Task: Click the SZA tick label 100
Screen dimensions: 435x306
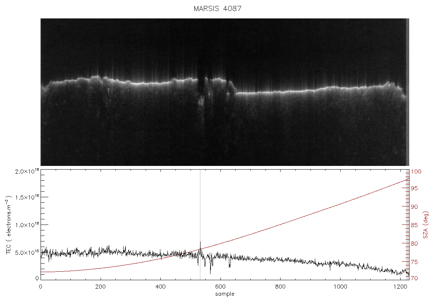Action: (x=416, y=172)
